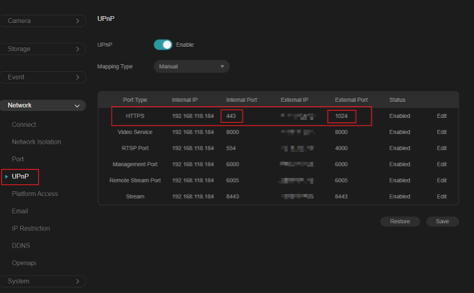The image size is (474, 293).
Task: Open Platform Access settings
Action: (x=35, y=193)
